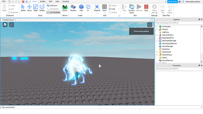This screenshot has width=203, height=114.
Task: Click the three-dot menu in viewport
Action: pyautogui.click(x=149, y=25)
